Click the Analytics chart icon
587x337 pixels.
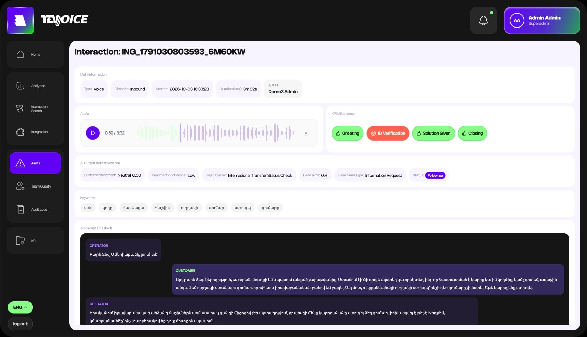(20, 86)
